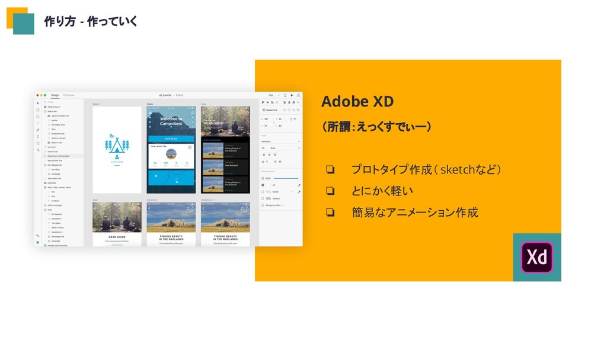Select the Pen tool
The width and height of the screenshot is (607, 341).
pos(38,130)
